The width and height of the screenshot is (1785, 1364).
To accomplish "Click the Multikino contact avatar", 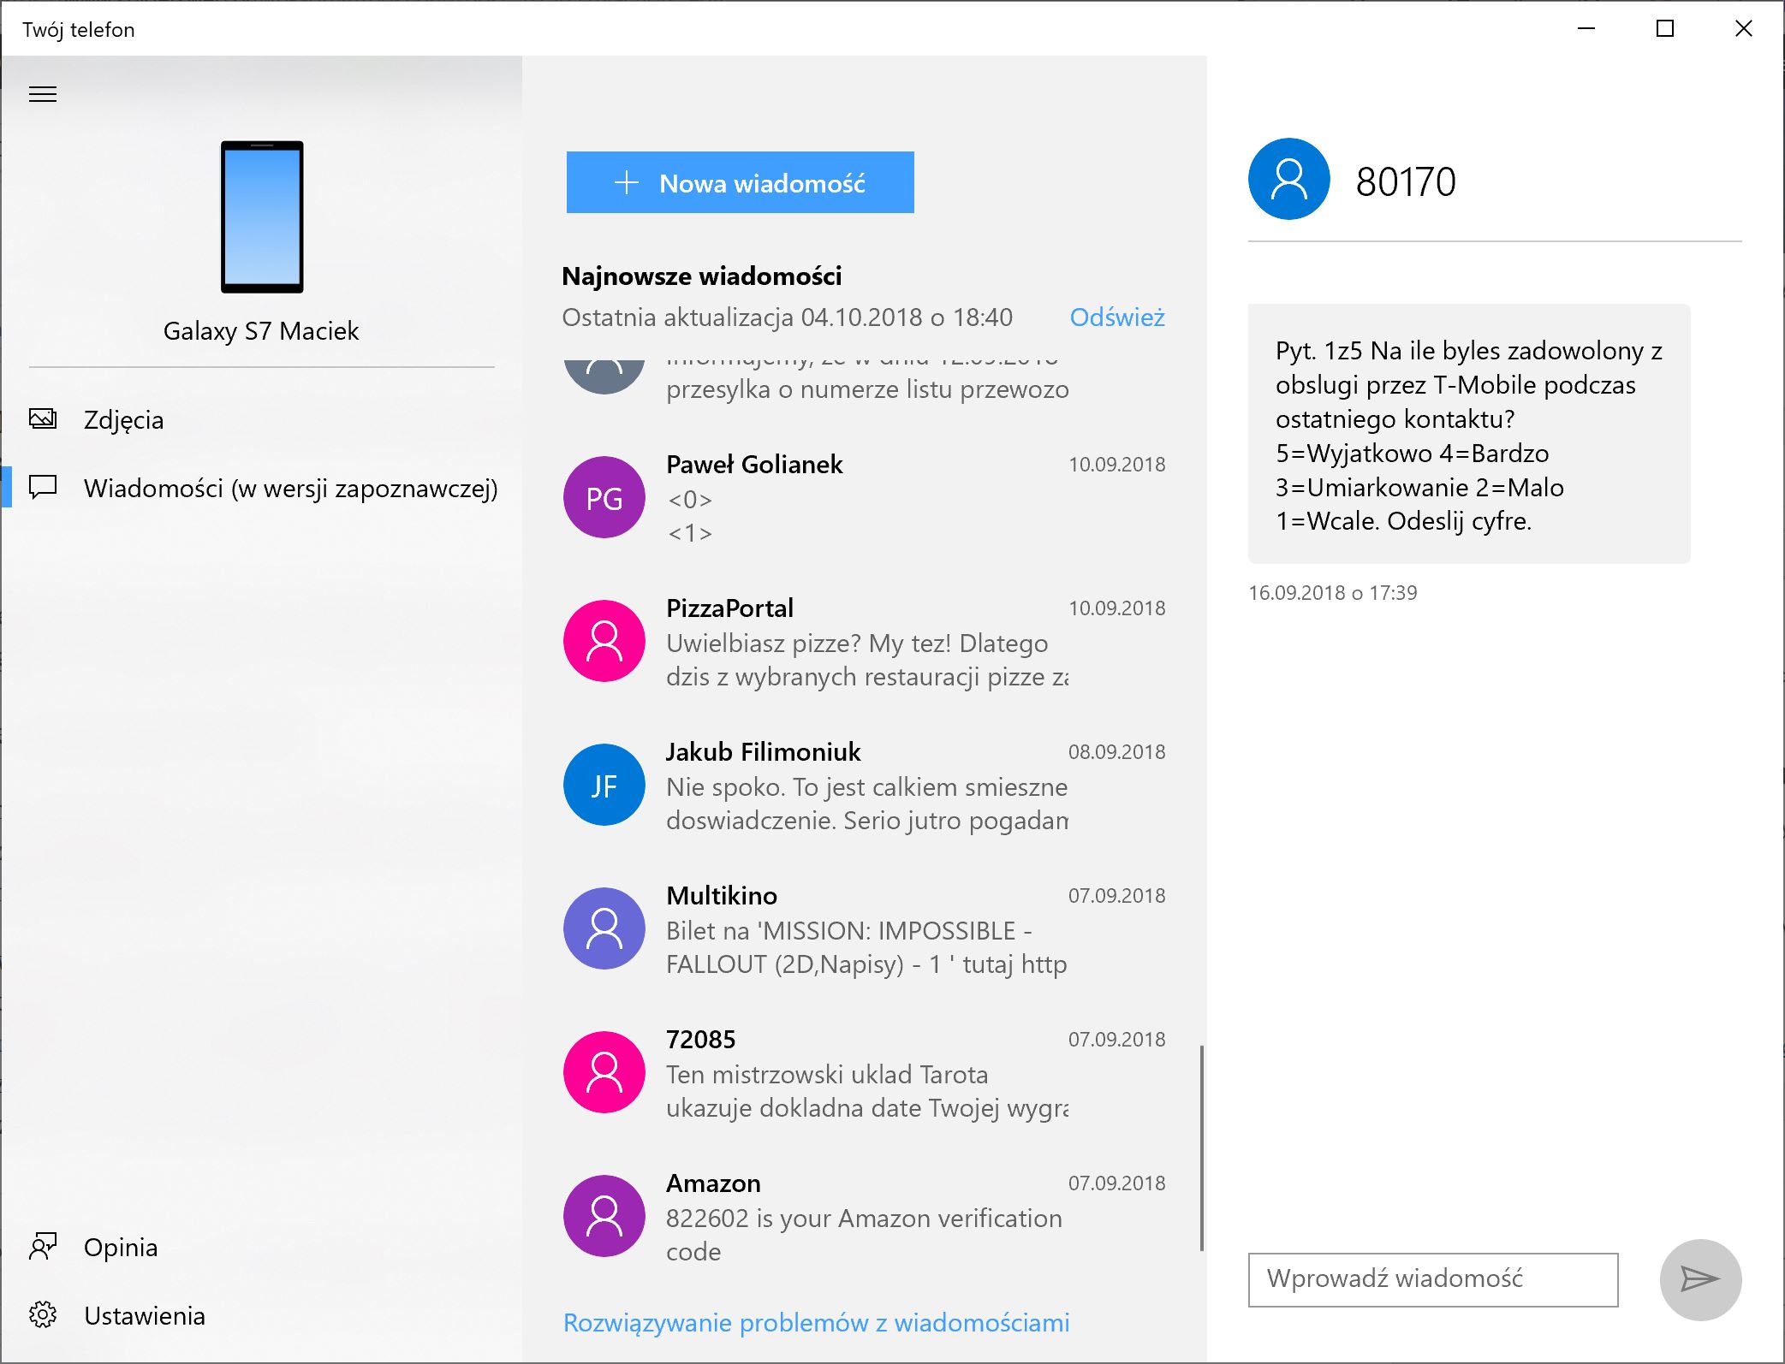I will [x=604, y=928].
